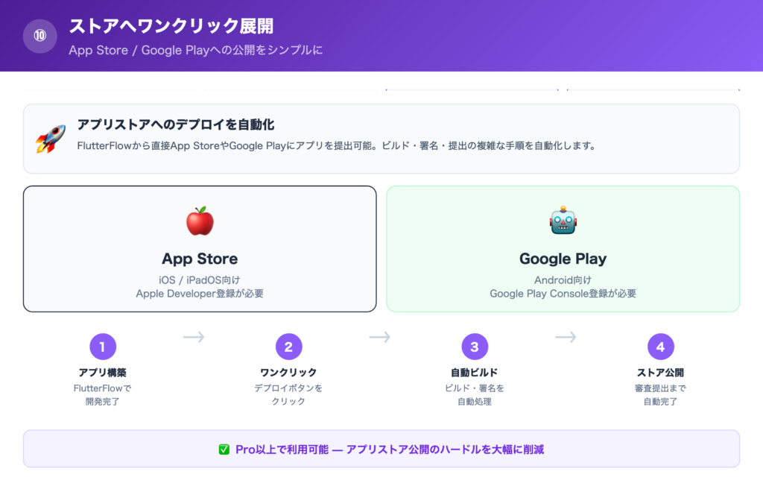This screenshot has width=763, height=483.
Task: Click Google Play Console登録が必要 text
Action: click(x=563, y=294)
